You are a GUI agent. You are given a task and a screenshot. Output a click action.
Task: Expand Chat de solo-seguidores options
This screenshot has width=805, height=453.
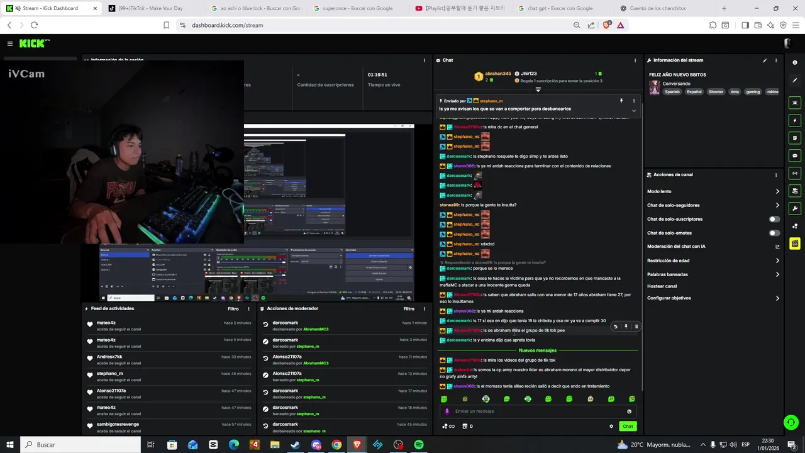tap(777, 205)
